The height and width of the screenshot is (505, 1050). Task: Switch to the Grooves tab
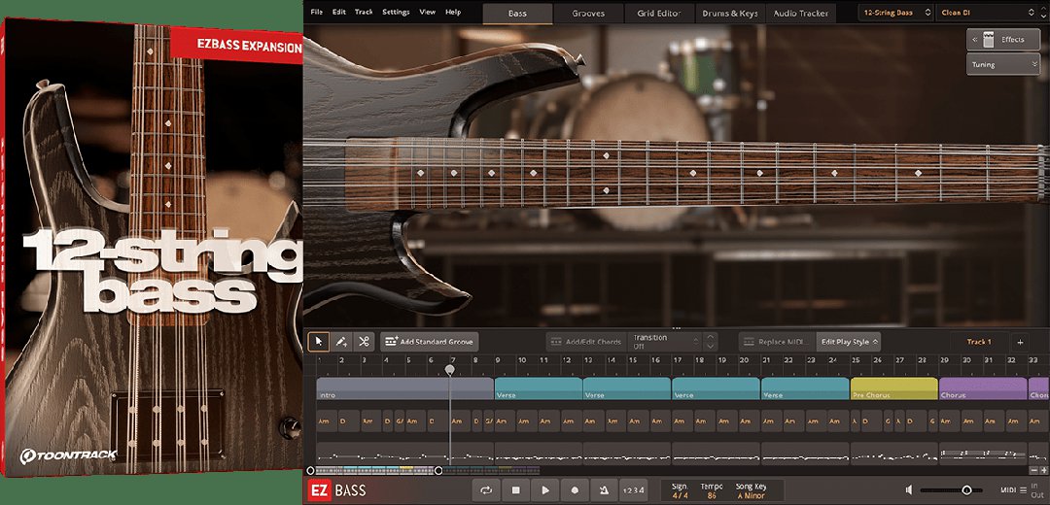click(x=588, y=14)
